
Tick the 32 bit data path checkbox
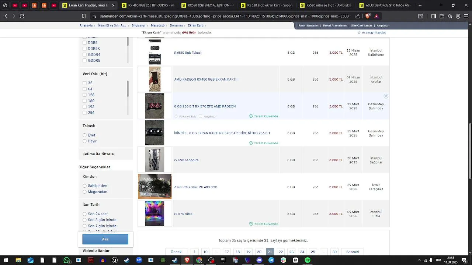pos(84,83)
